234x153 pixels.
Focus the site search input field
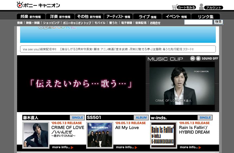198,22
